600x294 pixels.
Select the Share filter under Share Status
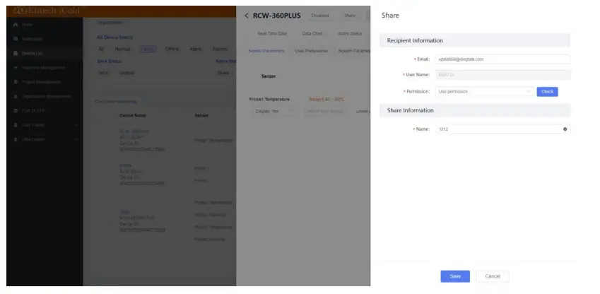point(223,73)
